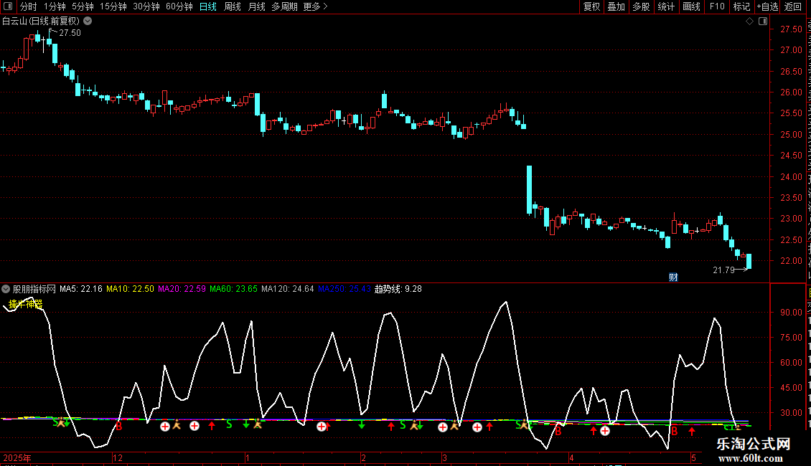Viewport: 811px width, 466px height.
Task: Click the 22.00 price axis label
Action: 791,261
